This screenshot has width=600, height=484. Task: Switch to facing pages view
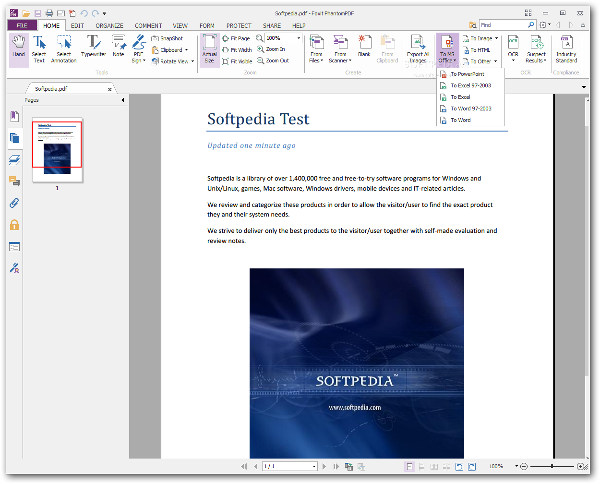tap(434, 466)
